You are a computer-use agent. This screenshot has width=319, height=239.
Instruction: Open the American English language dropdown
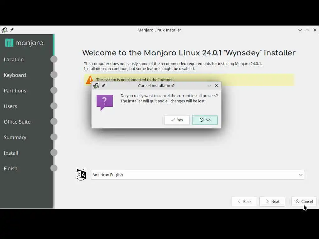coord(197,175)
